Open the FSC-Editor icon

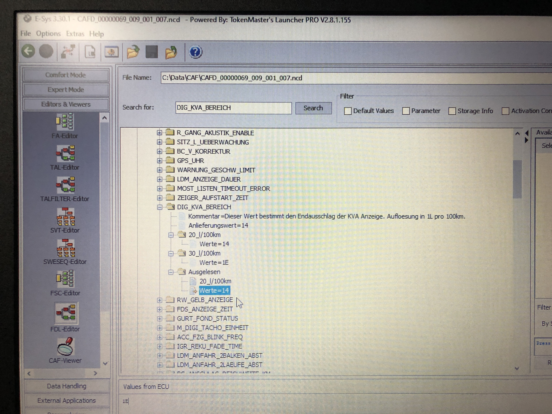tap(65, 279)
